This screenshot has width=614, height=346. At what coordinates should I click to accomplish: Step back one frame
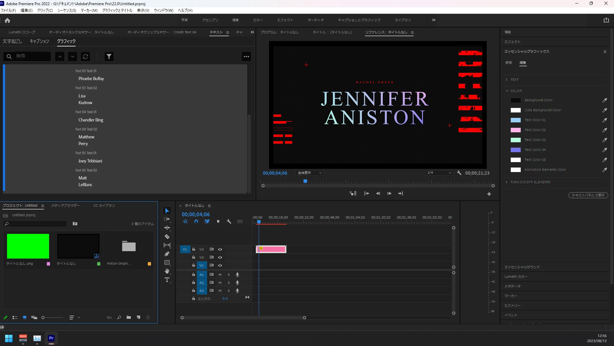pos(378,194)
